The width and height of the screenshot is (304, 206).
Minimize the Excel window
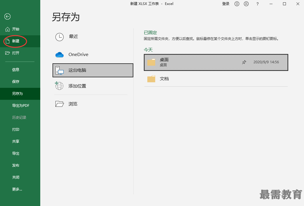click(271, 4)
